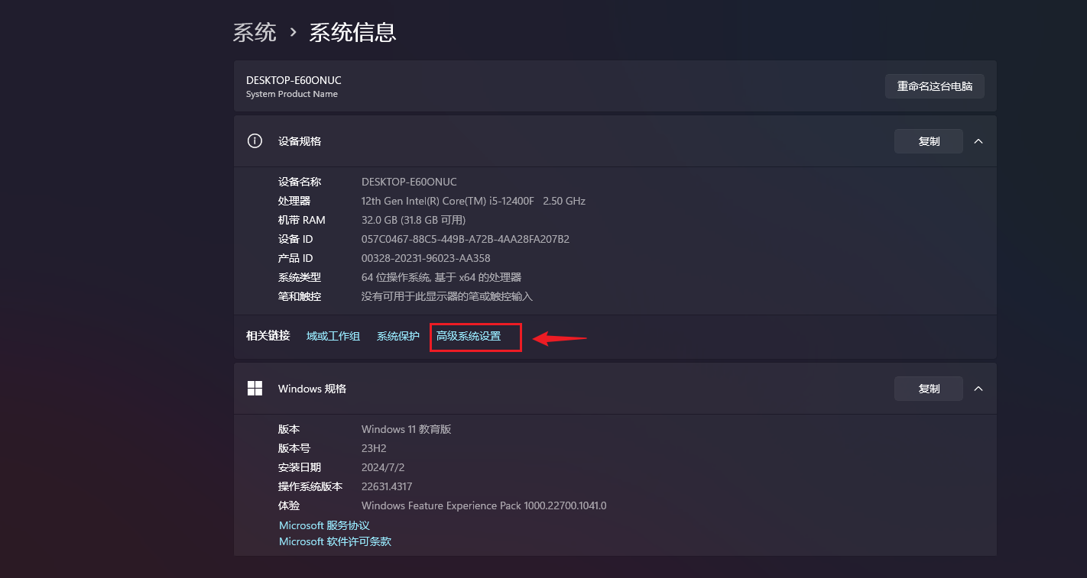Copy device specs with the 设备规格 复制 button

coord(928,141)
